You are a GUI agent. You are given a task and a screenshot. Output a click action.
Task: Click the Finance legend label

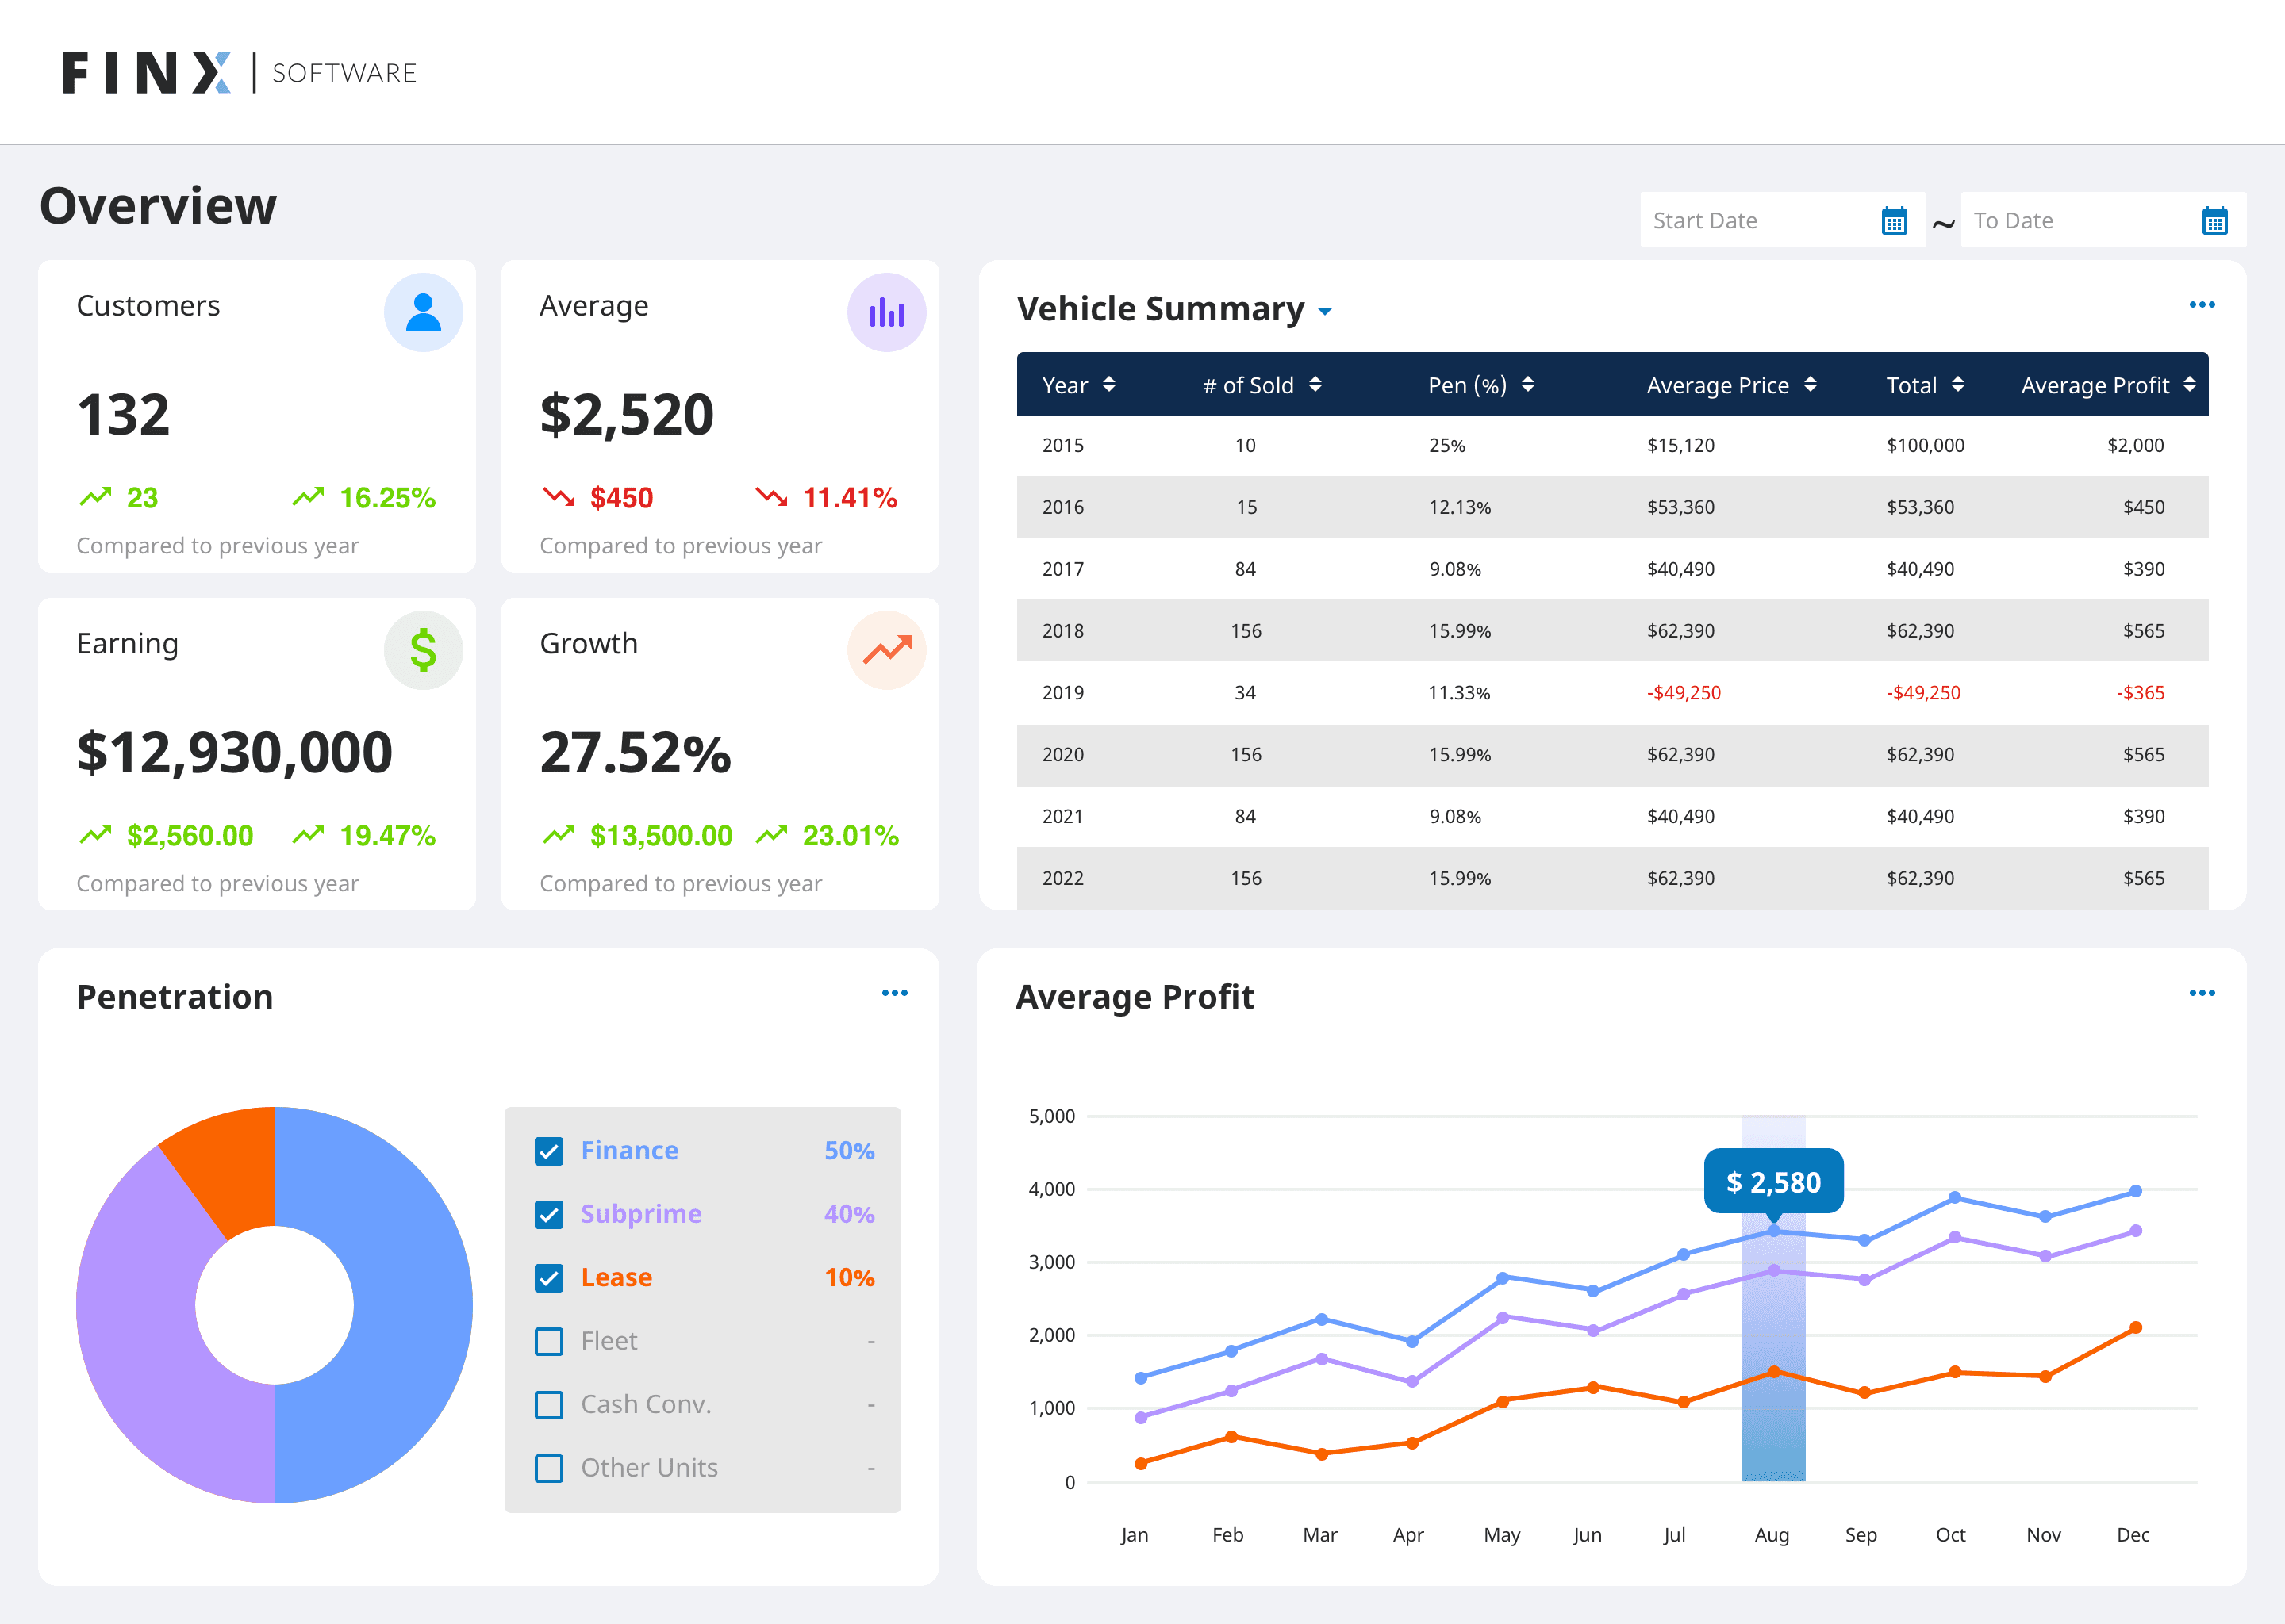point(629,1151)
